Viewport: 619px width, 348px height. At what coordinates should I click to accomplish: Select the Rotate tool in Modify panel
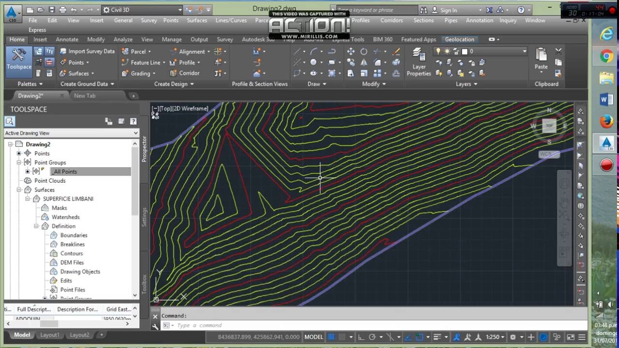(364, 51)
